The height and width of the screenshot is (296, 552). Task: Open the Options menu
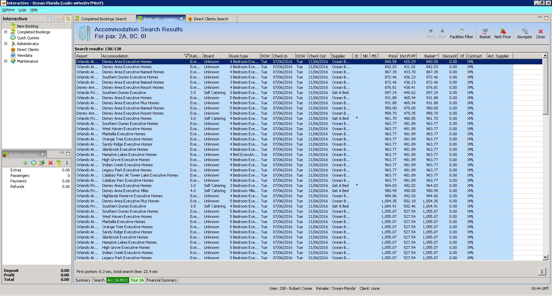[8, 10]
